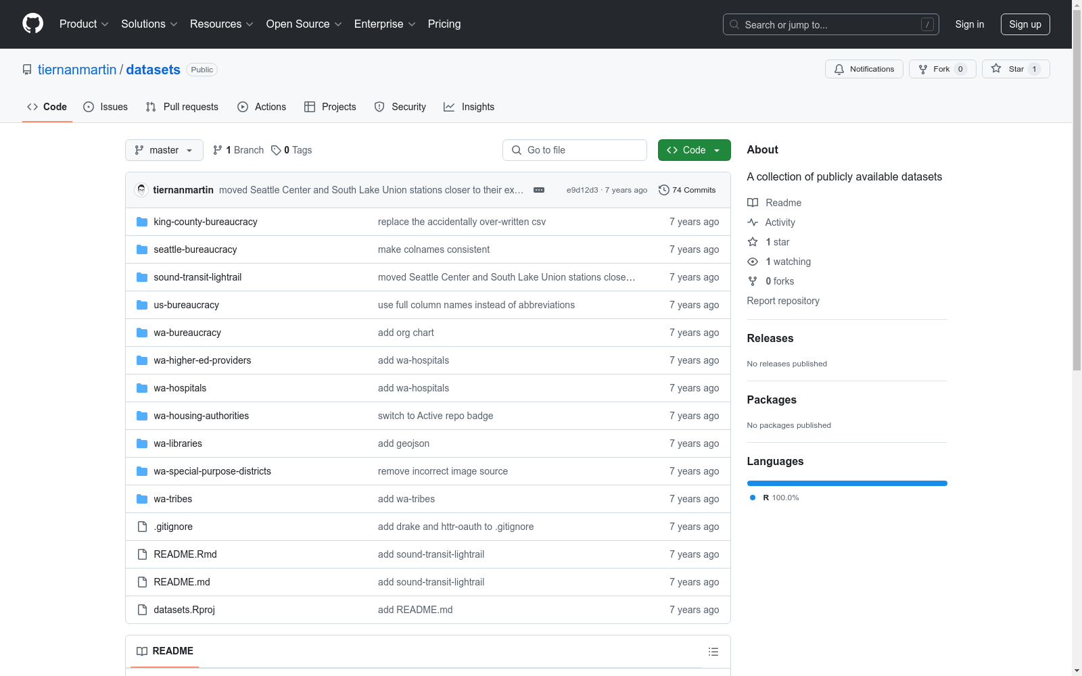Click the blue R language bar
Image resolution: width=1082 pixels, height=676 pixels.
(847, 483)
